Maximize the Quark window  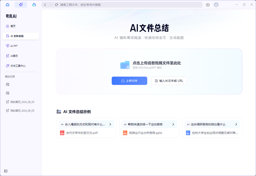coord(244,4)
